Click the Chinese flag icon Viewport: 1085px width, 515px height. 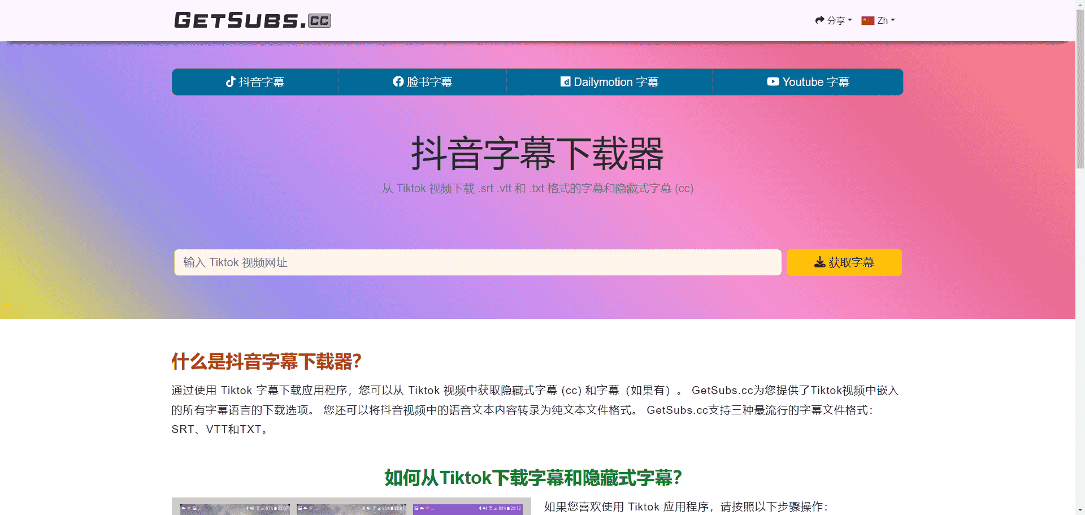867,20
